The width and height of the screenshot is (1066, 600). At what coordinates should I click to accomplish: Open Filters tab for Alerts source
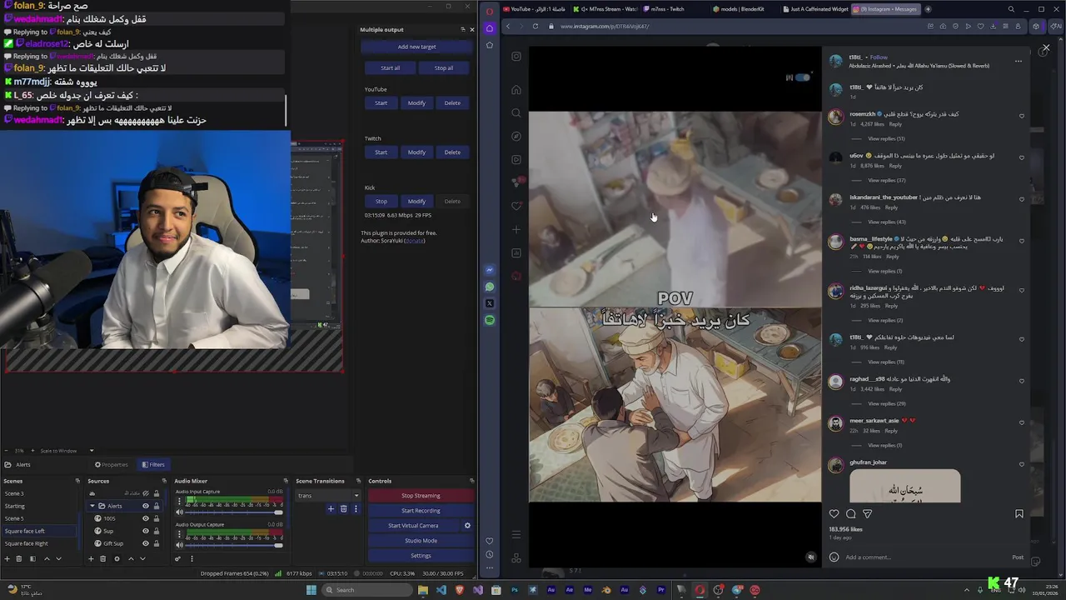tap(153, 464)
